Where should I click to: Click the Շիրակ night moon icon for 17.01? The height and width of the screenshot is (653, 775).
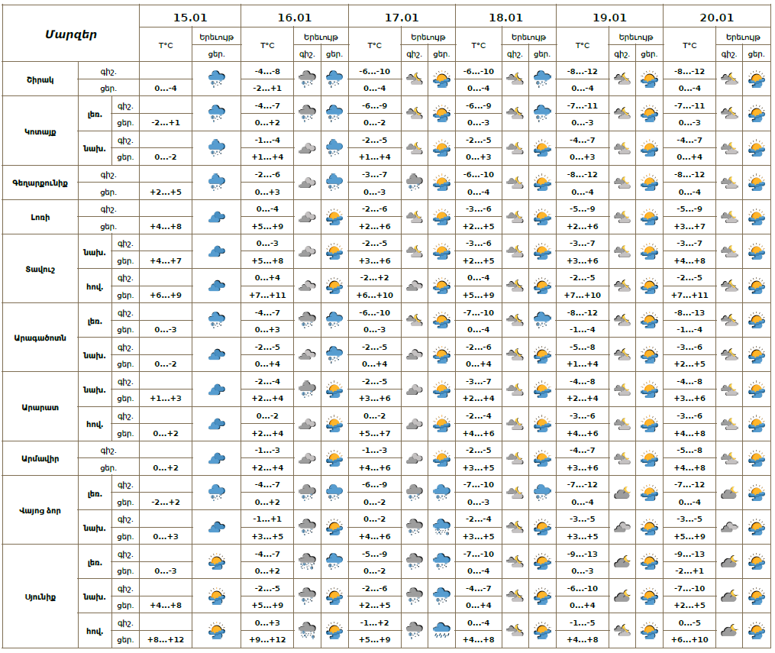(x=415, y=79)
